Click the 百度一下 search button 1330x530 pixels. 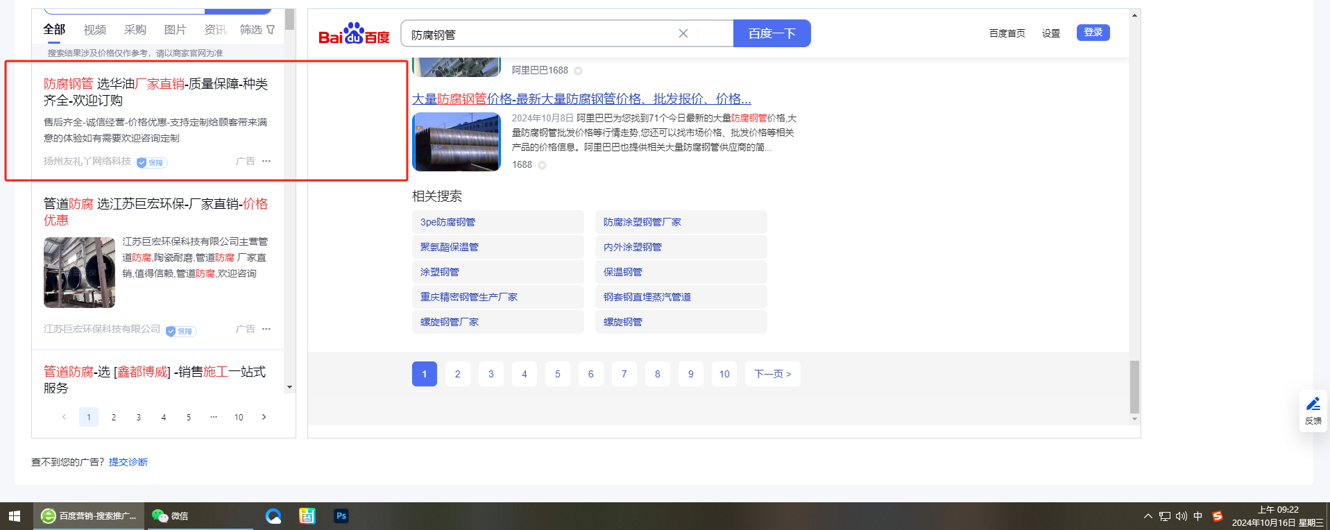coord(772,33)
